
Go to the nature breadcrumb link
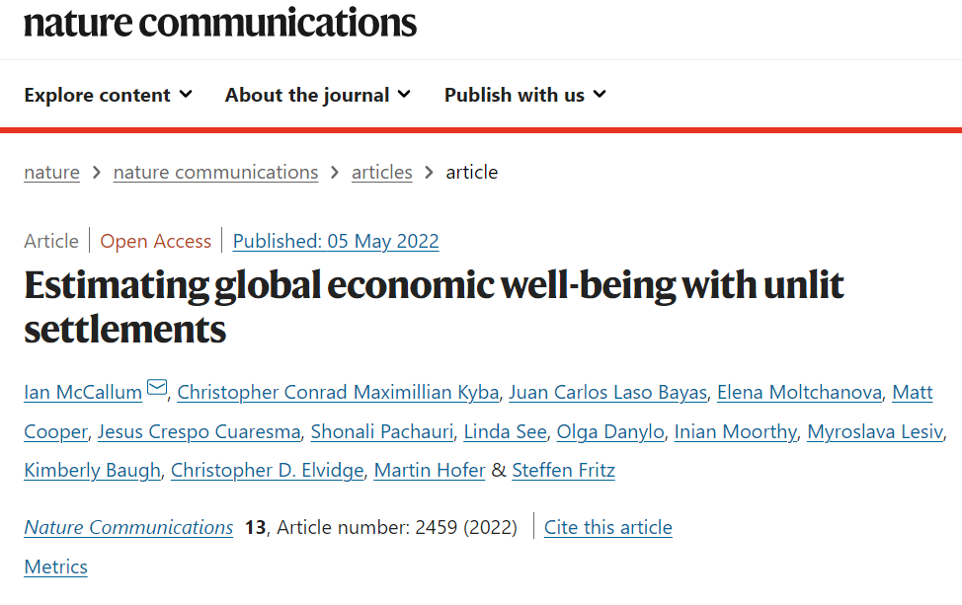pos(51,173)
